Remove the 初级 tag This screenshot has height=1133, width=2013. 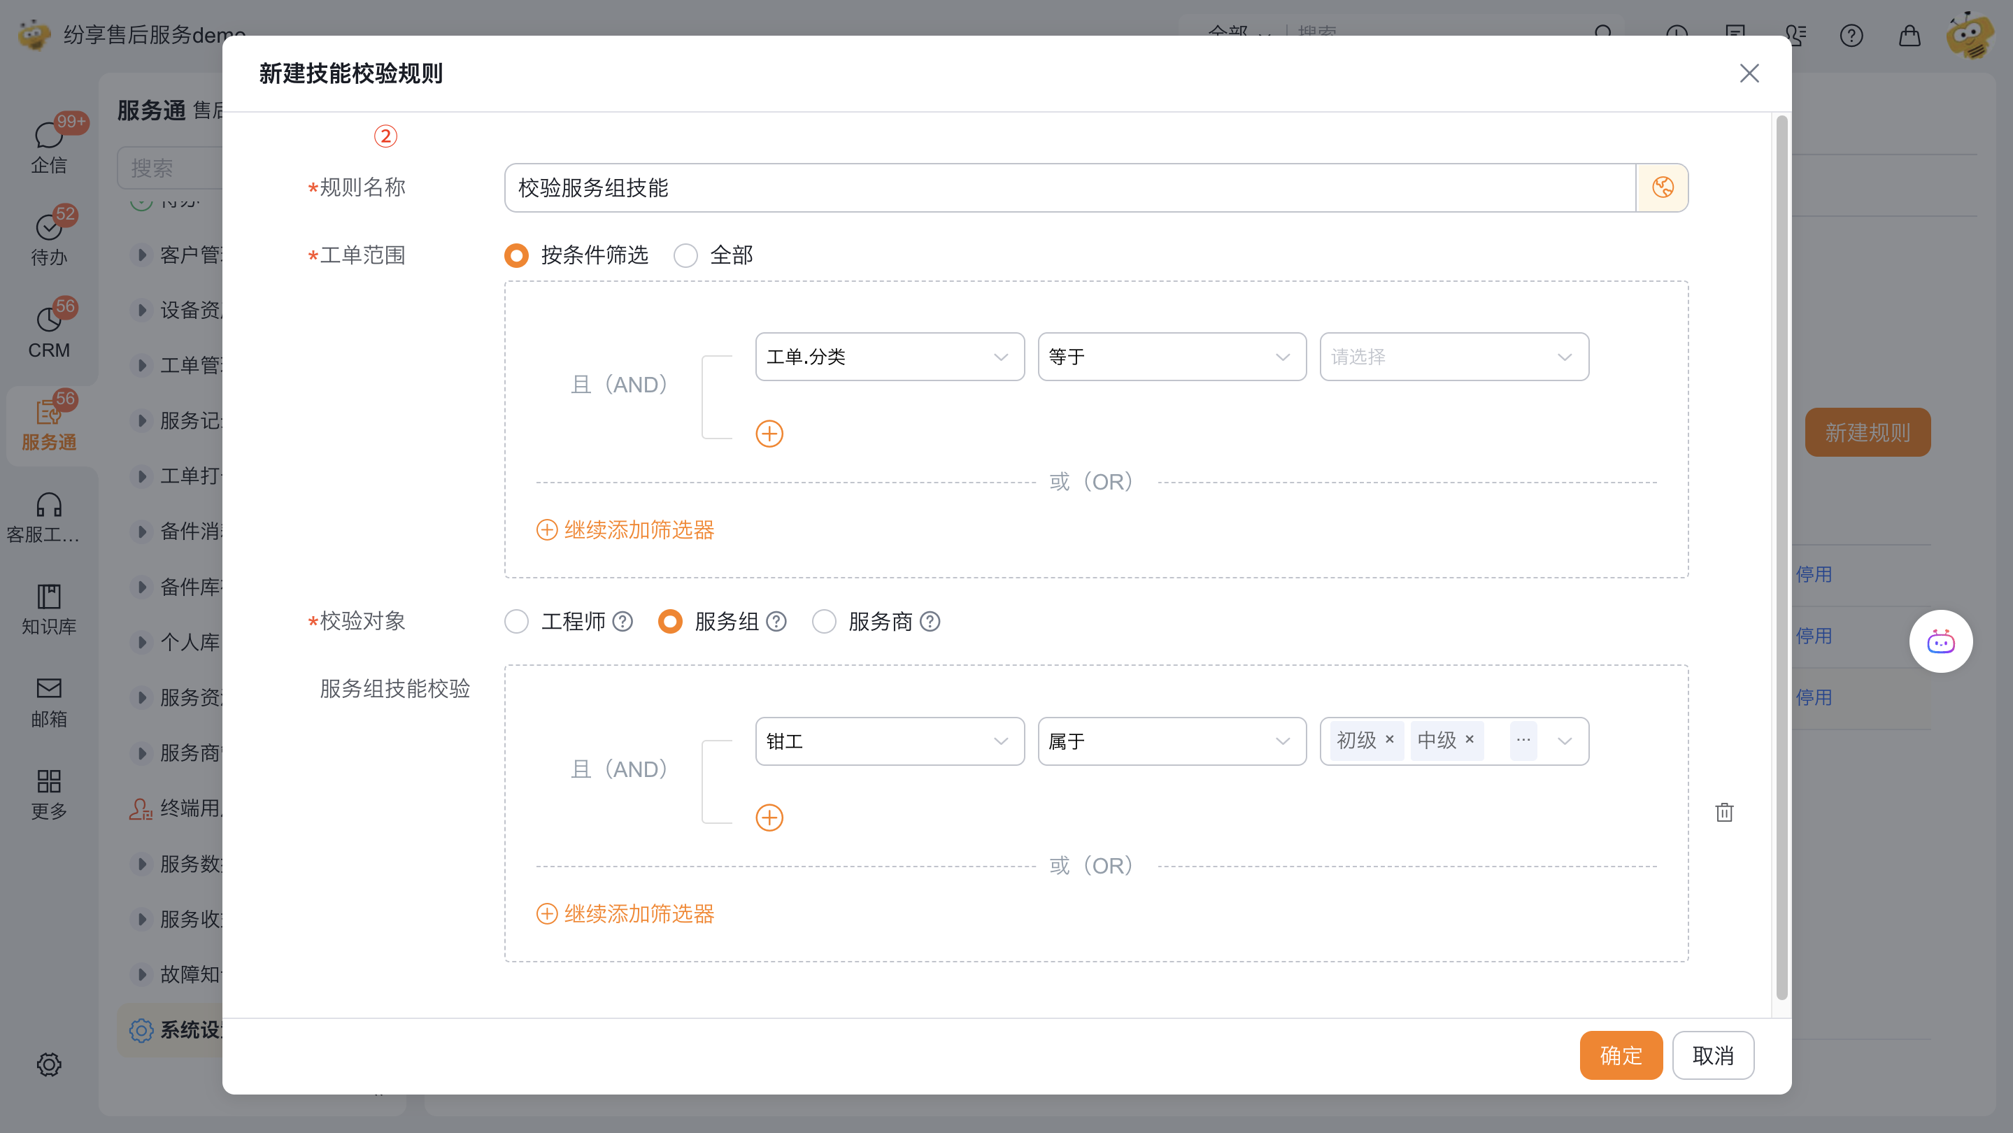point(1389,739)
